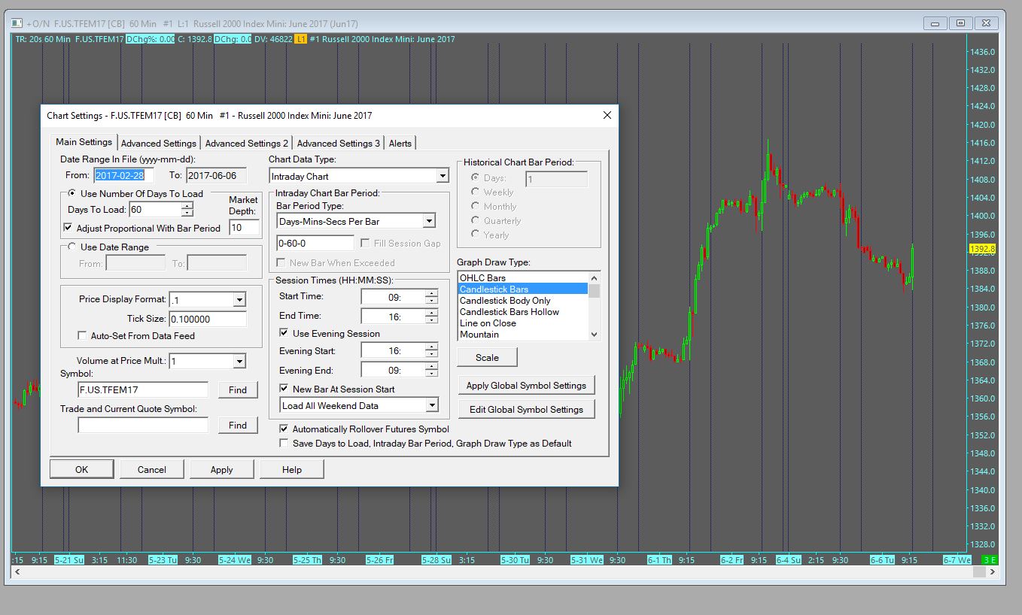Toggle Automatically Rollover Futures Symbol

click(x=284, y=429)
